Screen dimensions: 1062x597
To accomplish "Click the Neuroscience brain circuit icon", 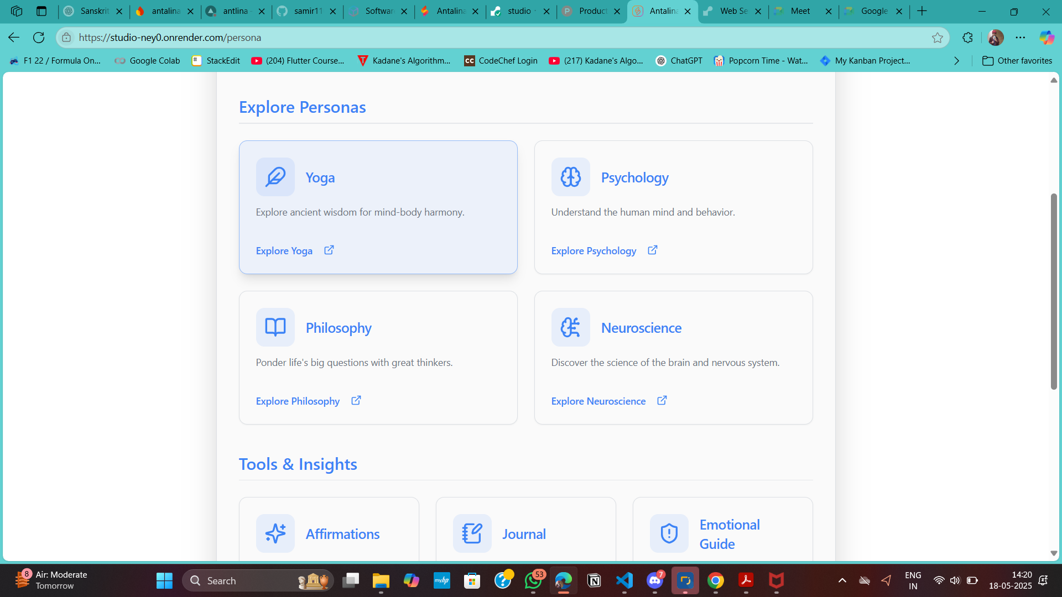I will [x=570, y=327].
